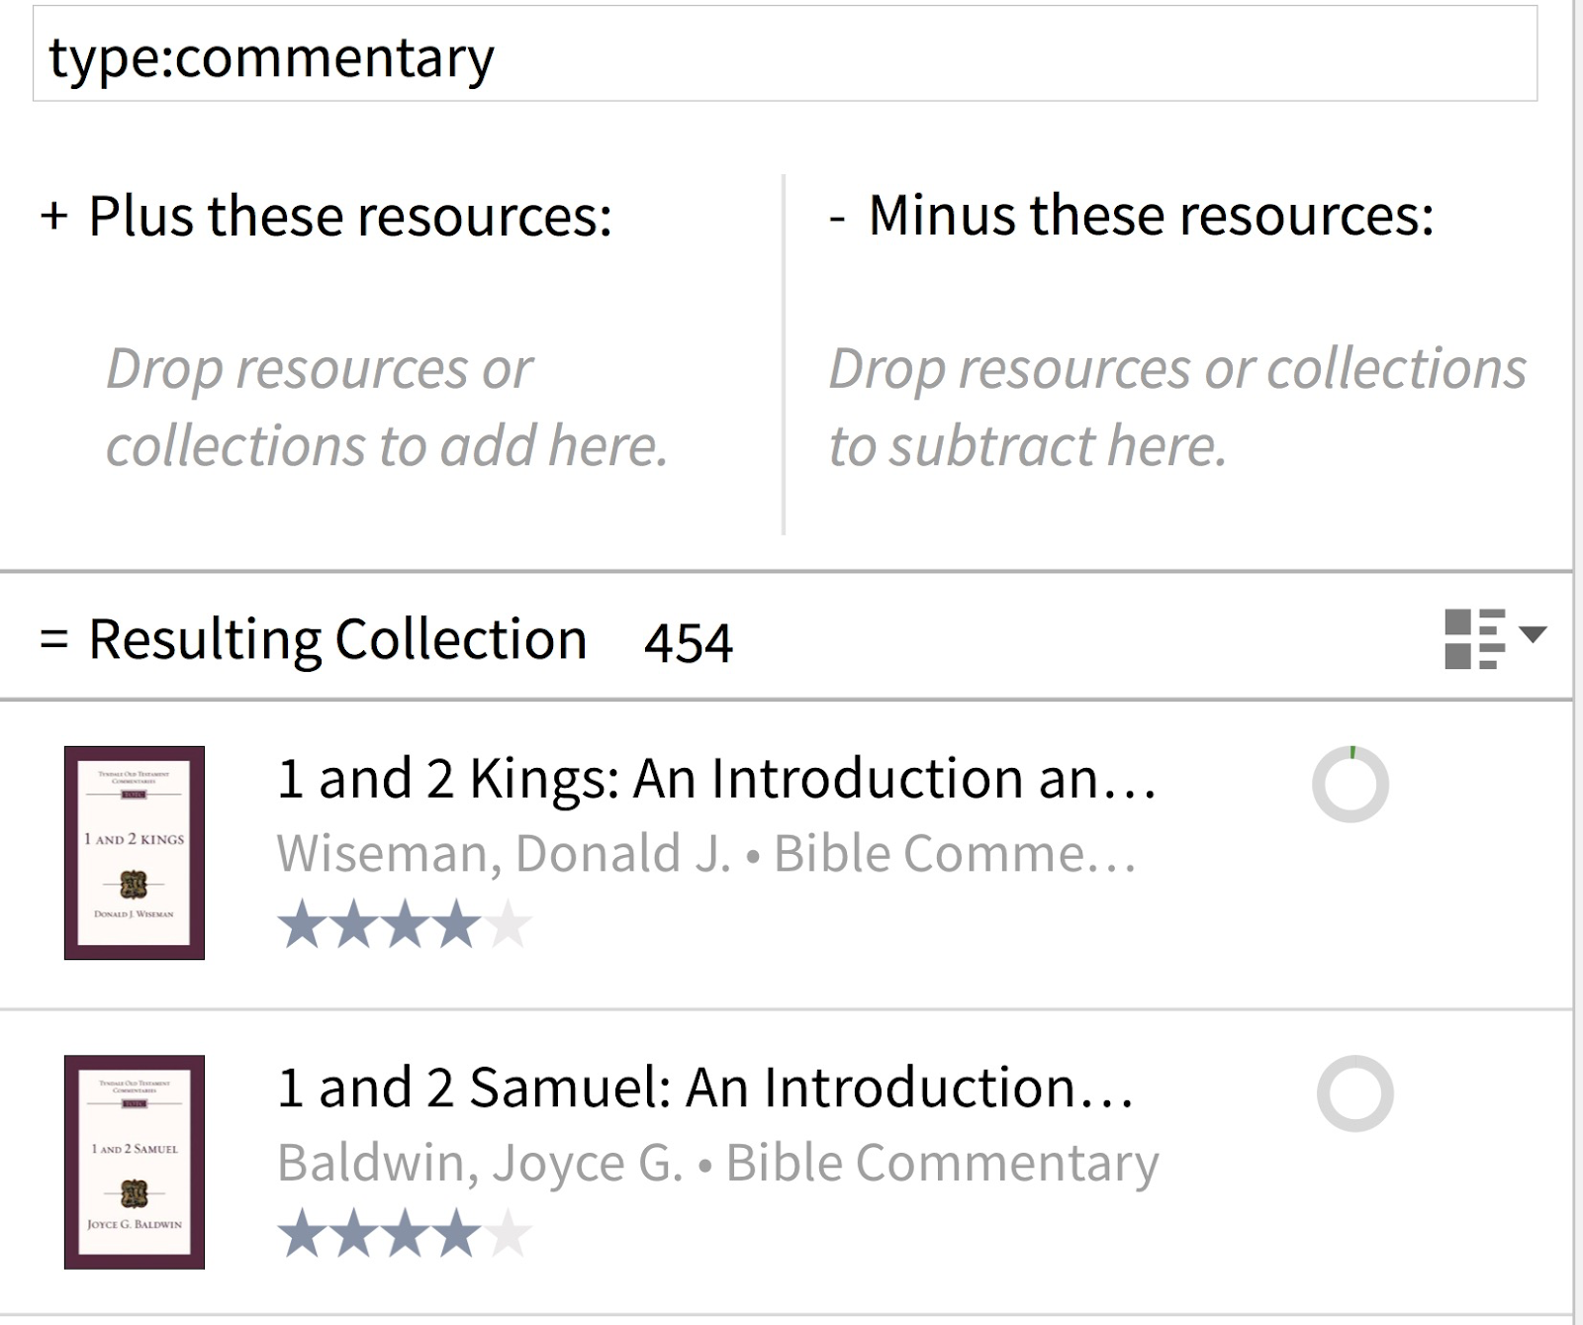1583x1325 pixels.
Task: Click the download circle for 1 and 2 Samuel
Action: tap(1354, 1093)
